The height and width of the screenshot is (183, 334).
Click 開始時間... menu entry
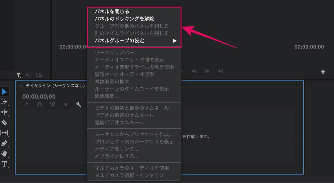134,96
